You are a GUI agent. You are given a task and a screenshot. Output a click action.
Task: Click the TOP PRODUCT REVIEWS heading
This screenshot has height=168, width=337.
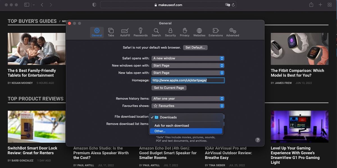36,99
